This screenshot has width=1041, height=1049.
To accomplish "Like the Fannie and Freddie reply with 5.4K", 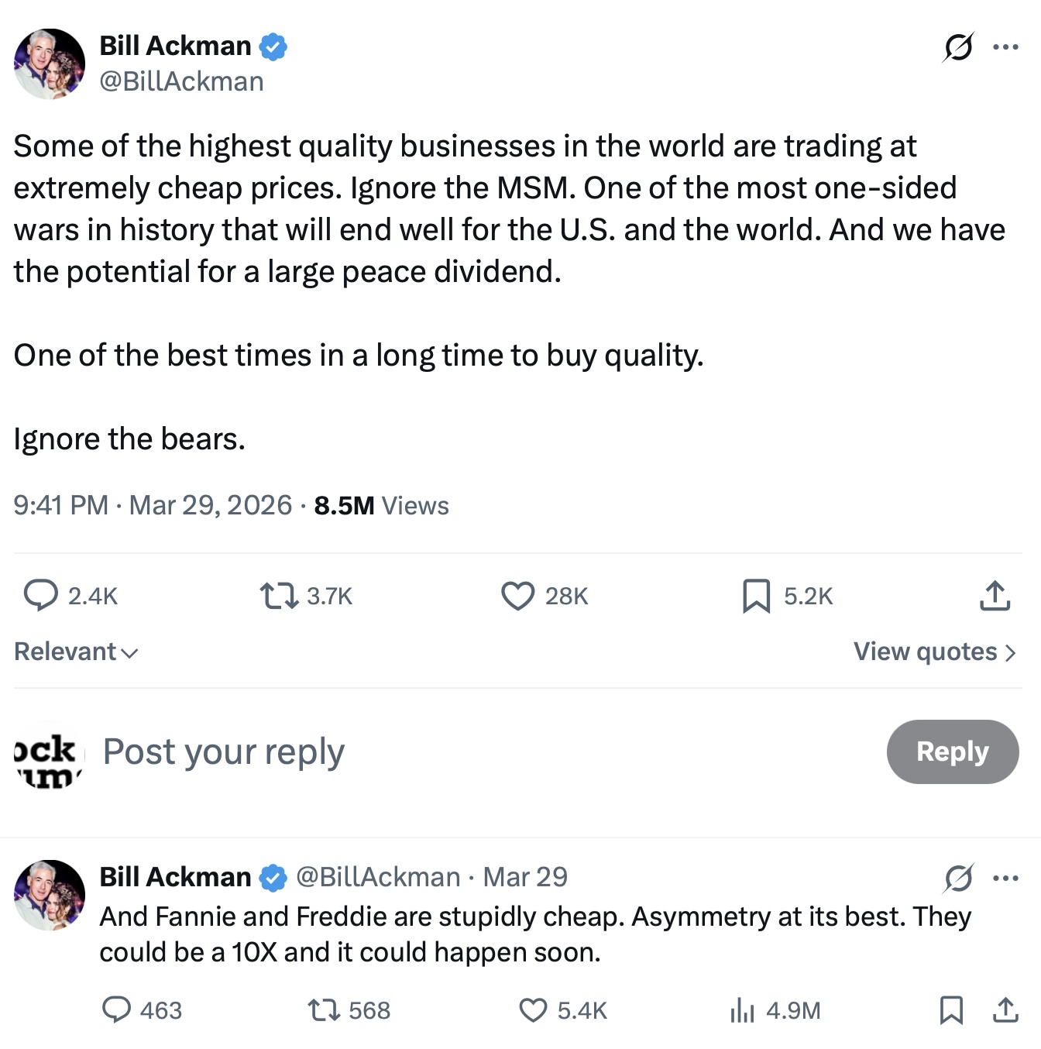I will (x=533, y=1010).
